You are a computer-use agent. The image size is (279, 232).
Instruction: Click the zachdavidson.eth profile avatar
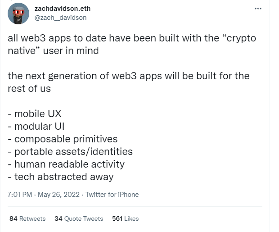click(x=18, y=14)
